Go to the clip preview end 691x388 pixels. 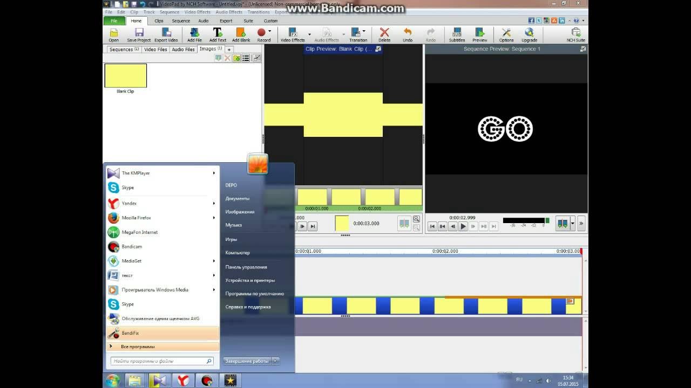(313, 226)
